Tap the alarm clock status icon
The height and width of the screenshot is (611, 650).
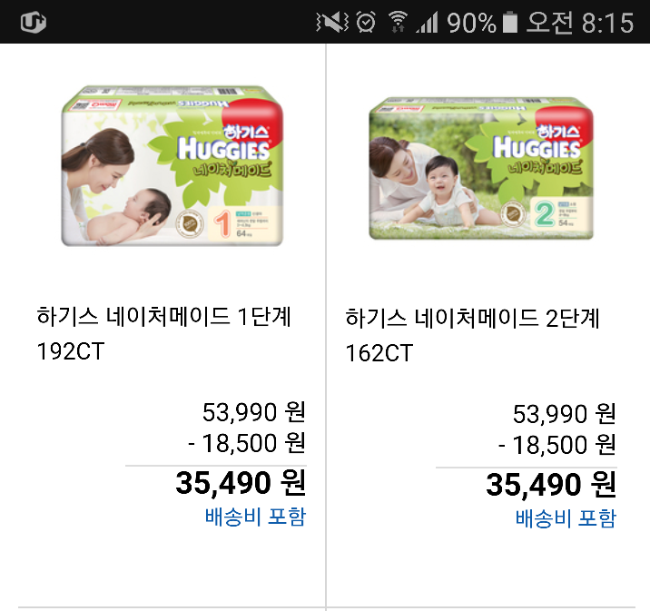(366, 22)
